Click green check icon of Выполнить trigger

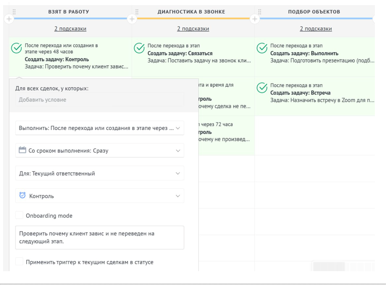coord(262,49)
